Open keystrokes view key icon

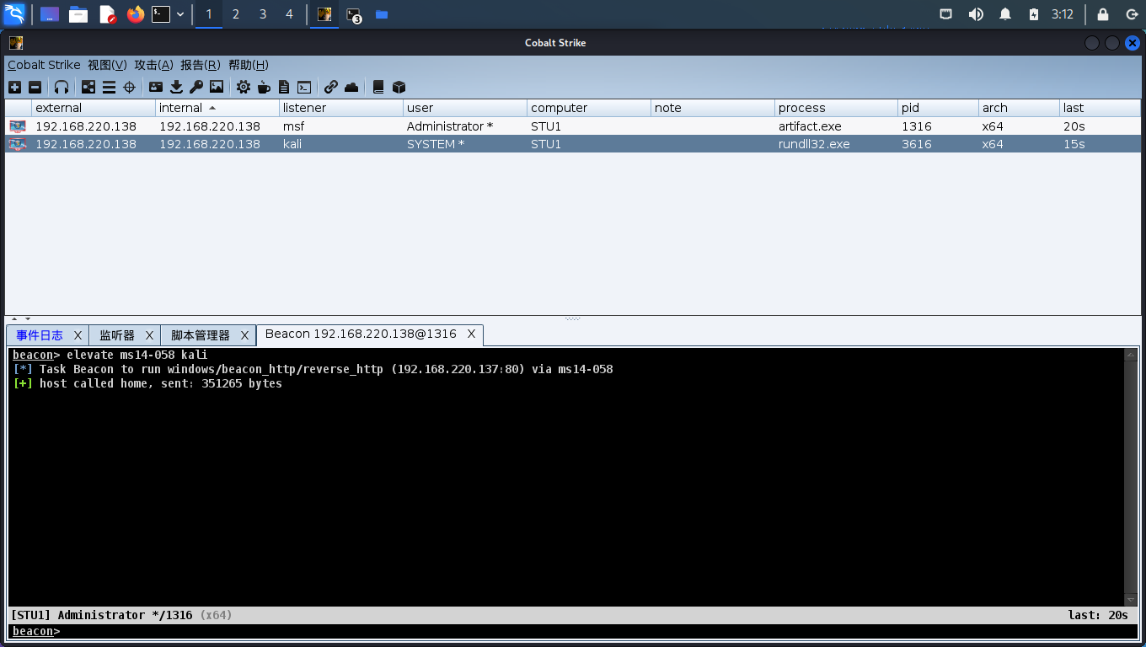pyautogui.click(x=196, y=87)
